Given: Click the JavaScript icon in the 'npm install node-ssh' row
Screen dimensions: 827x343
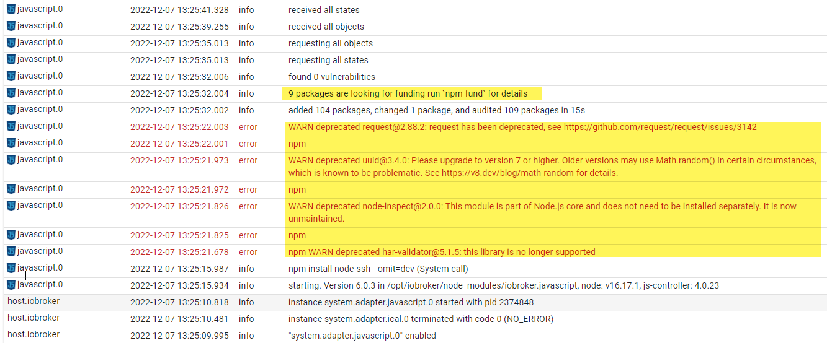Looking at the screenshot, I should pos(11,268).
